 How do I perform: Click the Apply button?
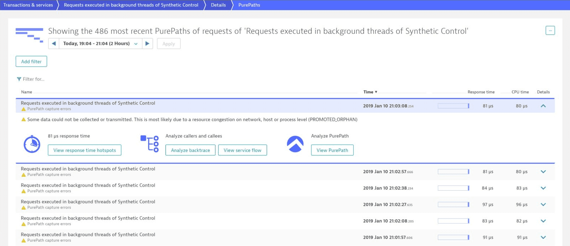pyautogui.click(x=169, y=44)
